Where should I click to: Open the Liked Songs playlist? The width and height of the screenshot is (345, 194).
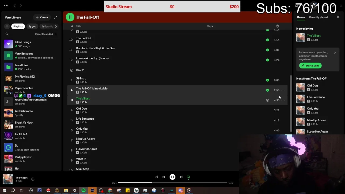tap(31, 44)
